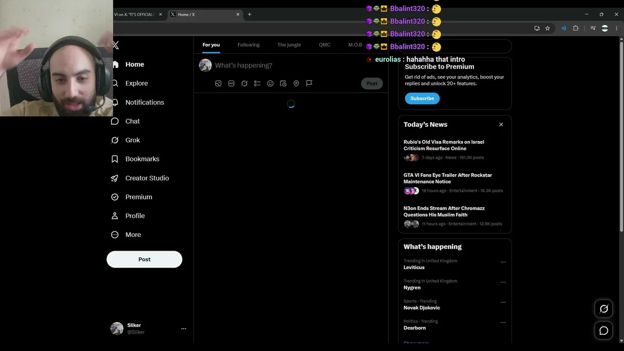Switch to The jungle tab
This screenshot has width=624, height=351.
[289, 45]
